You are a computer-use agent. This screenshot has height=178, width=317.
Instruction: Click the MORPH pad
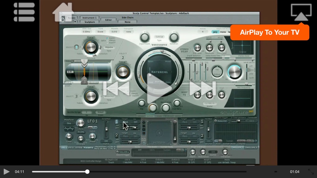[x=159, y=133]
